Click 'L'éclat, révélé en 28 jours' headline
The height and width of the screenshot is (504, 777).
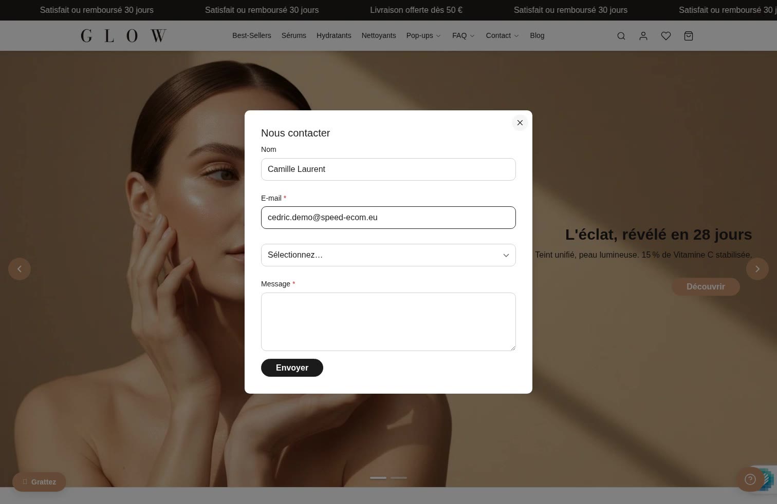658,235
